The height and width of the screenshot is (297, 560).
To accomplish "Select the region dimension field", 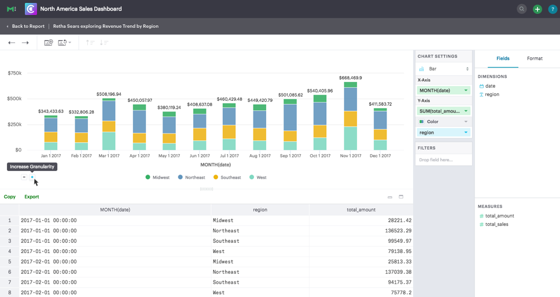I will coord(489,95).
